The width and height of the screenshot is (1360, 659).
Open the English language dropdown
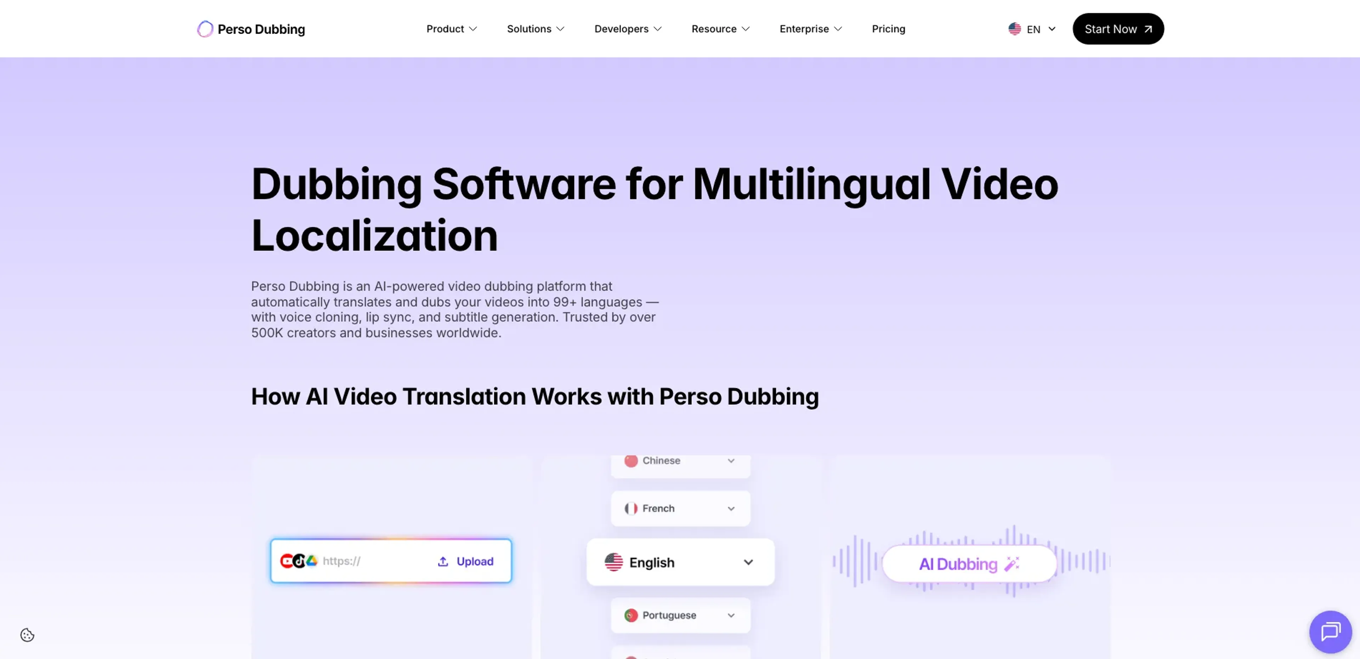pos(680,562)
